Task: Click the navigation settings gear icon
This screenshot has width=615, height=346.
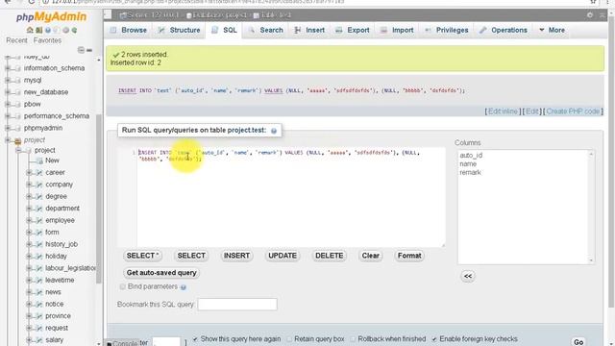Action: click(66, 30)
